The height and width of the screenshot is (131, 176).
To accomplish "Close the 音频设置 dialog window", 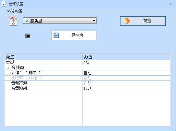I will pyautogui.click(x=170, y=4).
